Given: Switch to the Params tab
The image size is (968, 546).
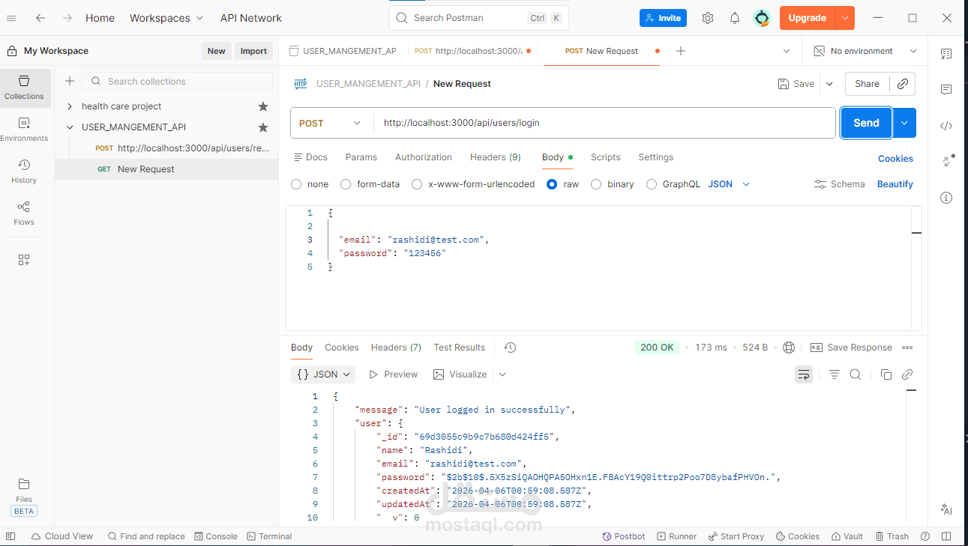Looking at the screenshot, I should 361,157.
